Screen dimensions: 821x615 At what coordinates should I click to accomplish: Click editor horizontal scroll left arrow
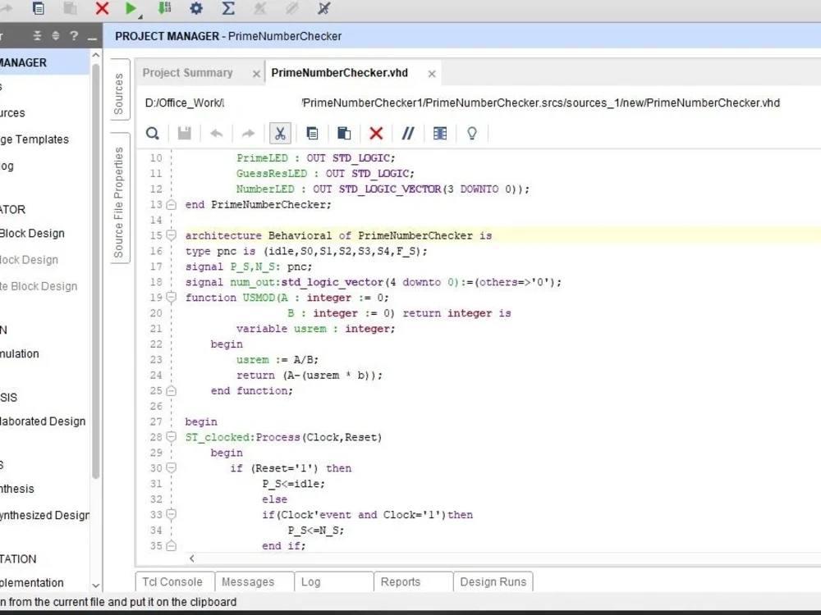[191, 558]
